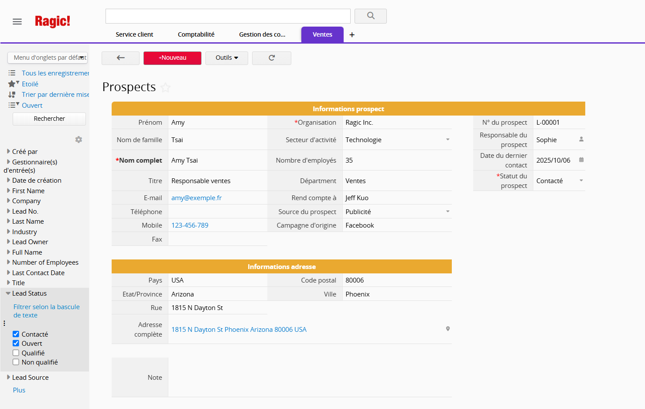
Task: Refresh the record with reload icon
Action: pyautogui.click(x=271, y=58)
